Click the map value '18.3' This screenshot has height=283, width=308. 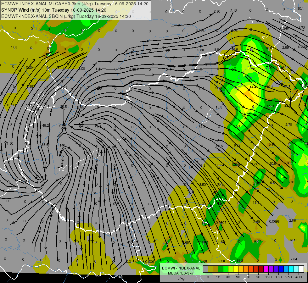[240, 261]
